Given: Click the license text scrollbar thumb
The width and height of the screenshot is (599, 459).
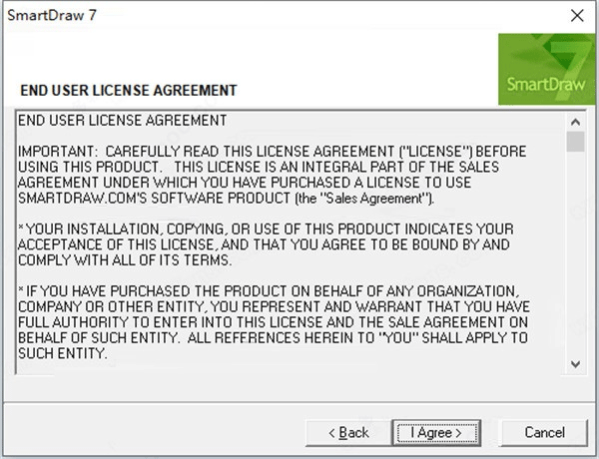Looking at the screenshot, I should coord(575,141).
